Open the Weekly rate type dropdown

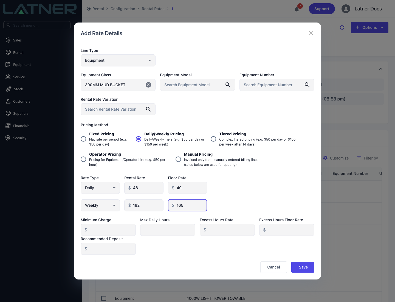(100, 205)
